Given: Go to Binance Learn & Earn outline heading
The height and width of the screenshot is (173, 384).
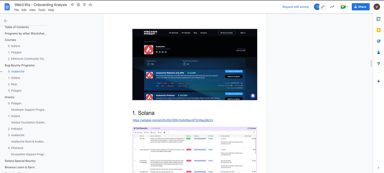Looking at the screenshot, I should coord(20,167).
